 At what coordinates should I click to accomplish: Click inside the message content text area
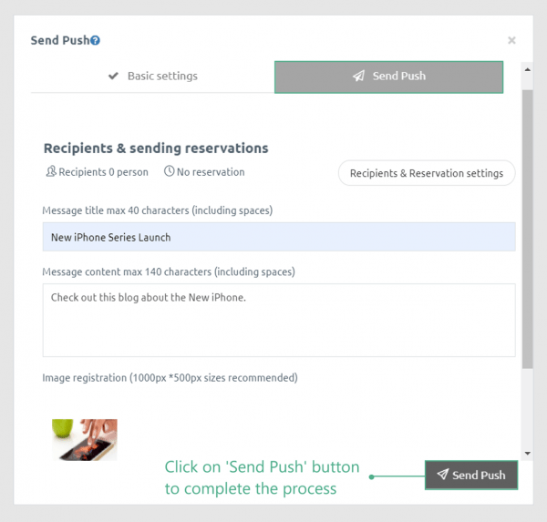[279, 320]
